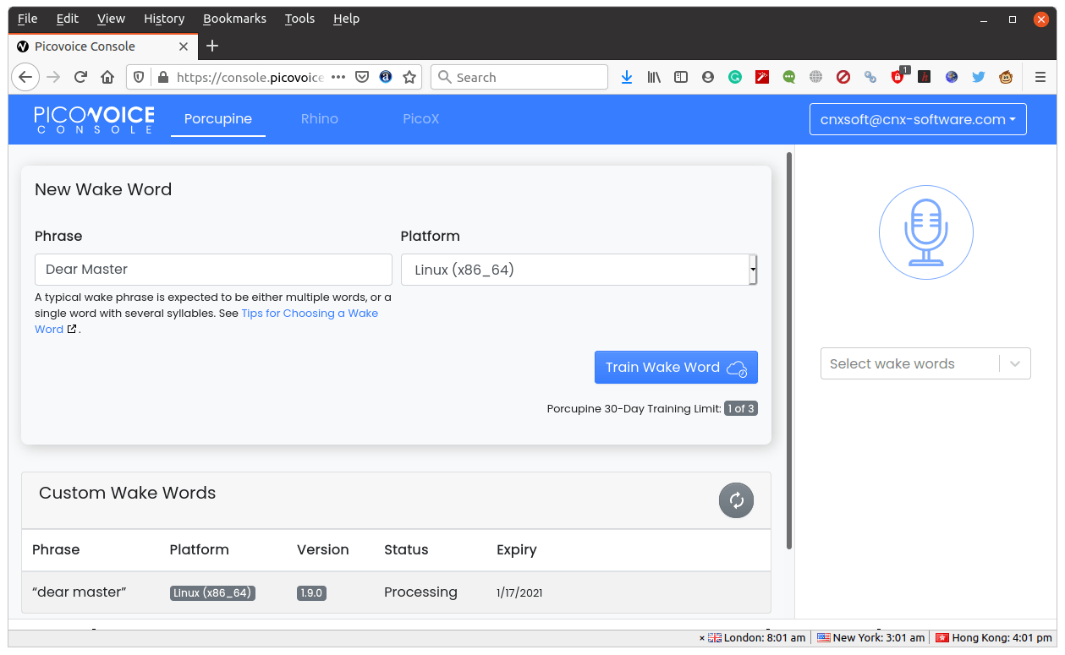Click the Train Wake Word button
Image resolution: width=1065 pixels, height=655 pixels.
(676, 367)
